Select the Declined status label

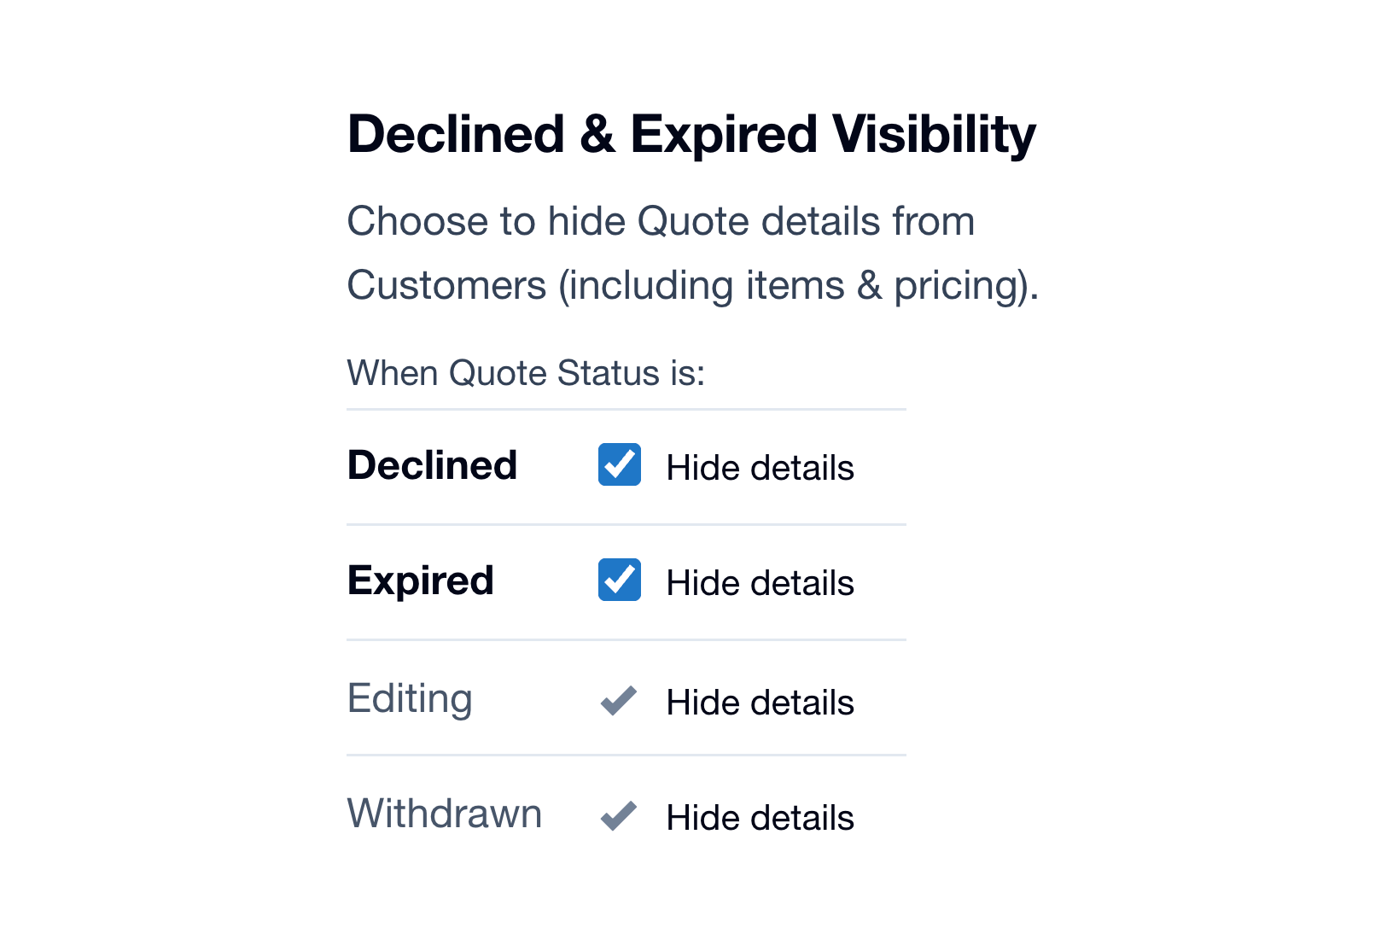click(432, 465)
